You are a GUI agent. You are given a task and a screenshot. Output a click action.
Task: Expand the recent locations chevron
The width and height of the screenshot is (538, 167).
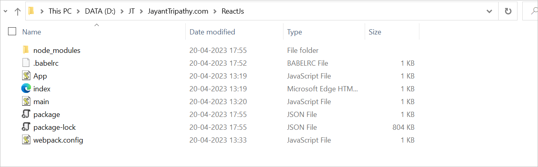tap(5, 12)
